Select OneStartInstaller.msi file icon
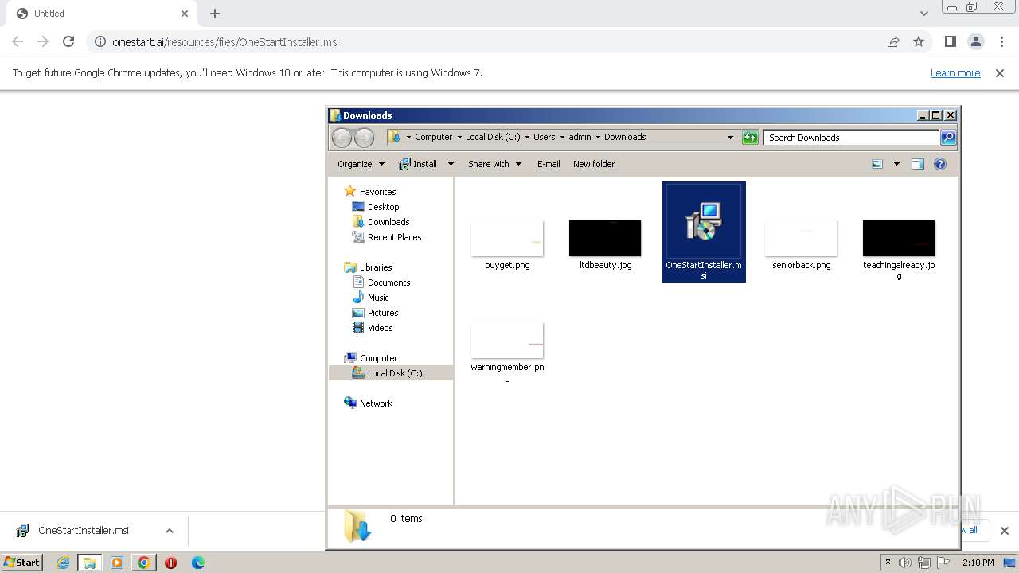The image size is (1019, 573). coord(704,221)
